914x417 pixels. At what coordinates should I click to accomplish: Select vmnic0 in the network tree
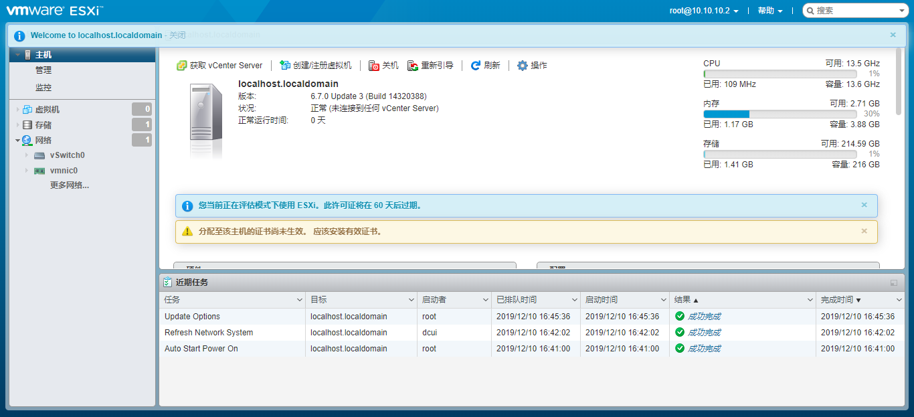coord(64,171)
